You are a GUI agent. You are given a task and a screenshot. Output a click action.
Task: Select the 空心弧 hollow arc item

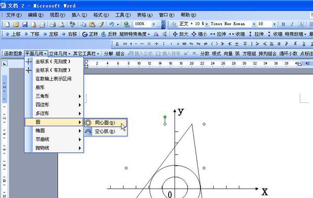106,132
